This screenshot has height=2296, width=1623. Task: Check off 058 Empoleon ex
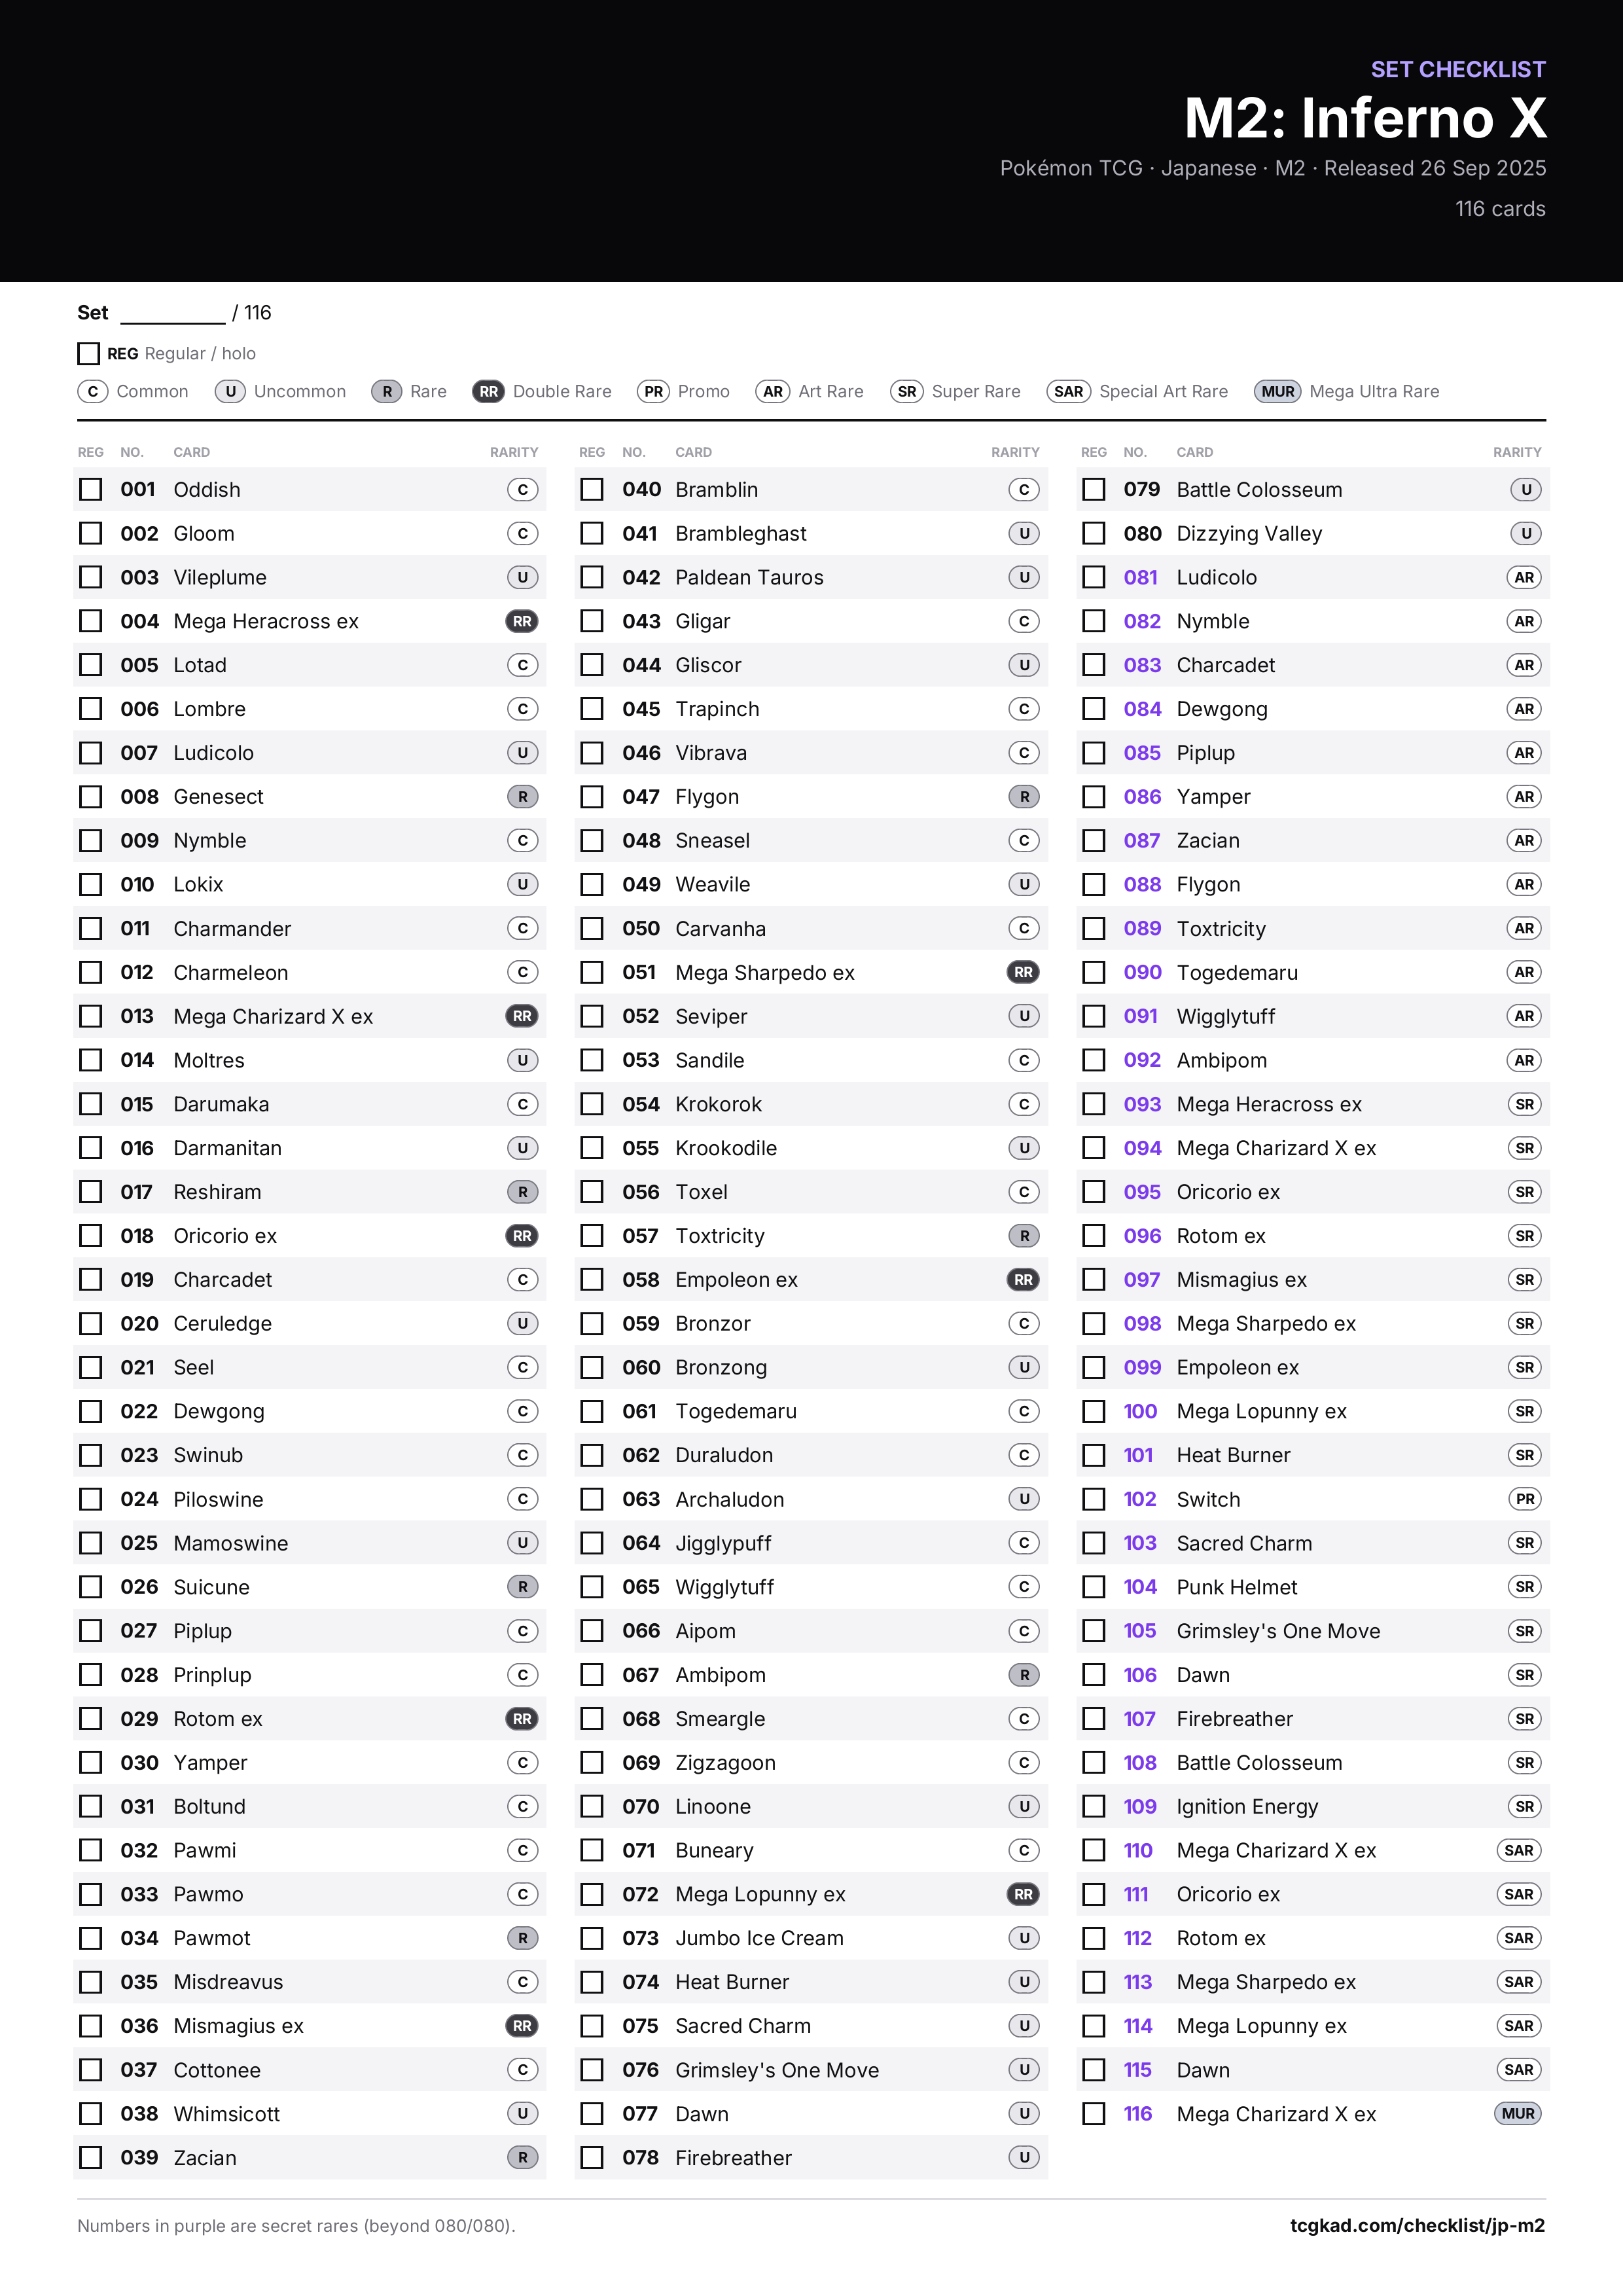(592, 1279)
